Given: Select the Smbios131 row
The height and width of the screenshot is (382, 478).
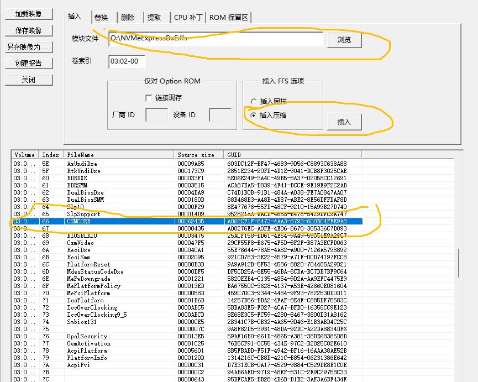Looking at the screenshot, I should tap(187, 322).
